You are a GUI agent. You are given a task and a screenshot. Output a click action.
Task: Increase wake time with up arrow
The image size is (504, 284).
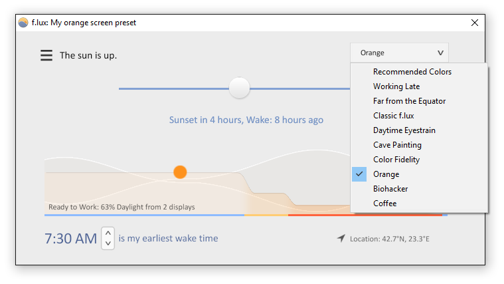pos(108,233)
